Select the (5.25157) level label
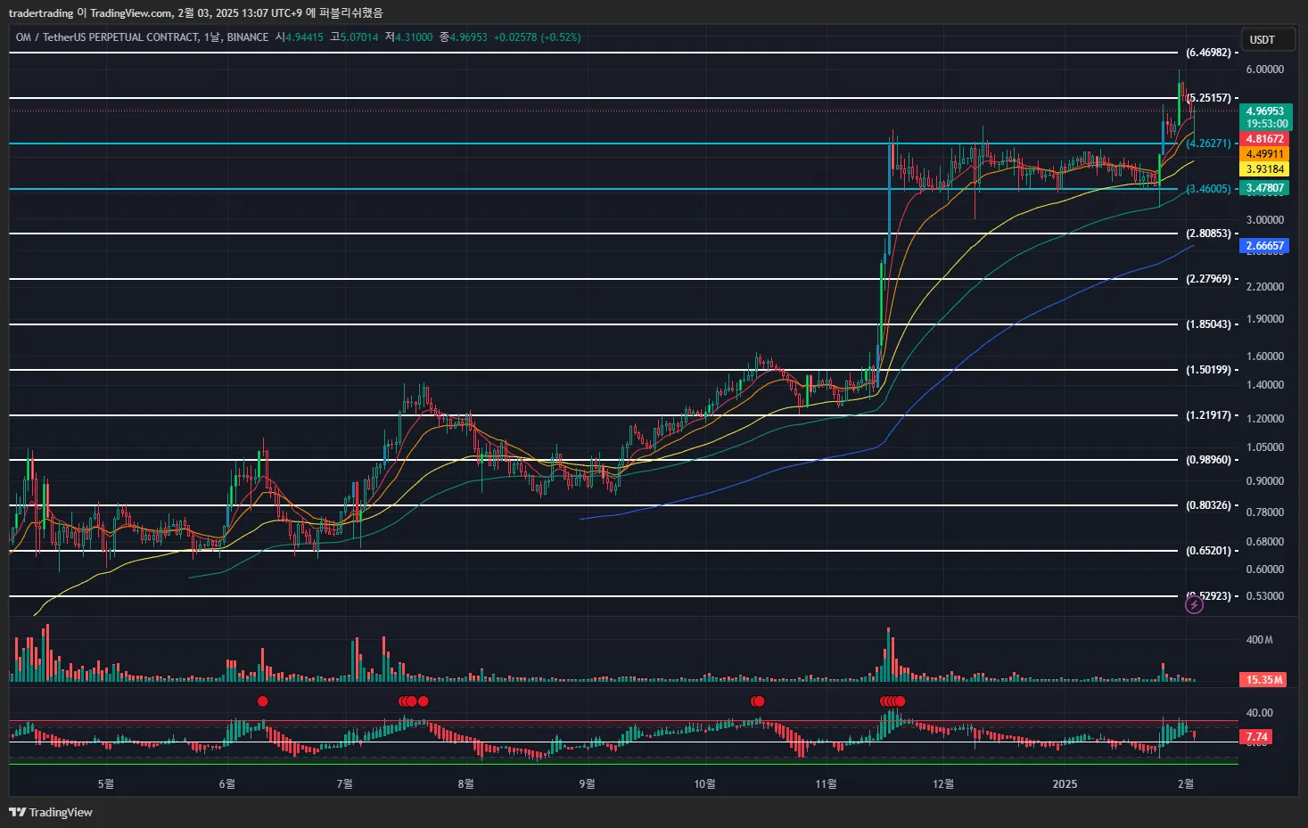 pos(1208,98)
